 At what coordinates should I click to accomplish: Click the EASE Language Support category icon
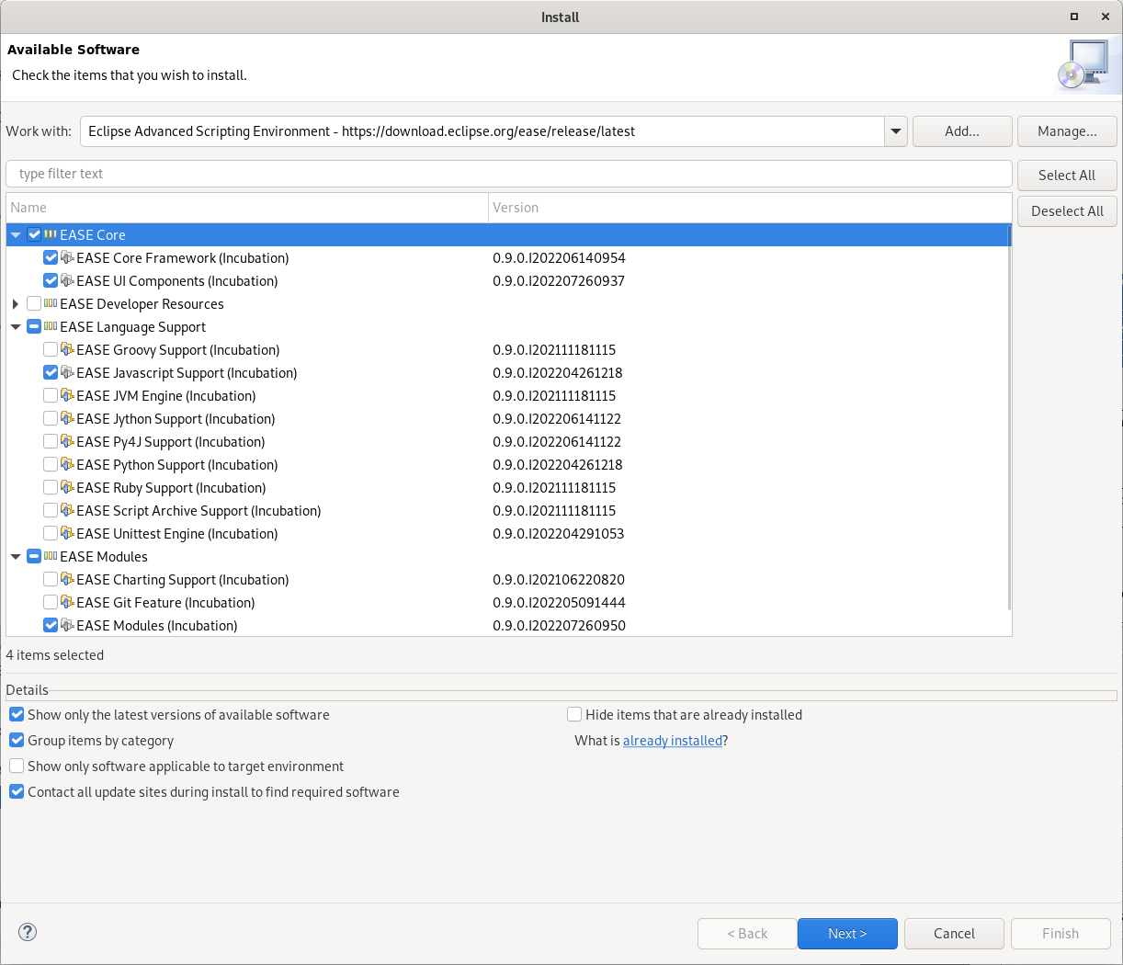point(51,326)
